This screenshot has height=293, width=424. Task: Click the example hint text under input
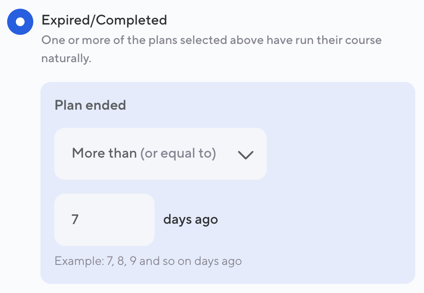click(148, 261)
